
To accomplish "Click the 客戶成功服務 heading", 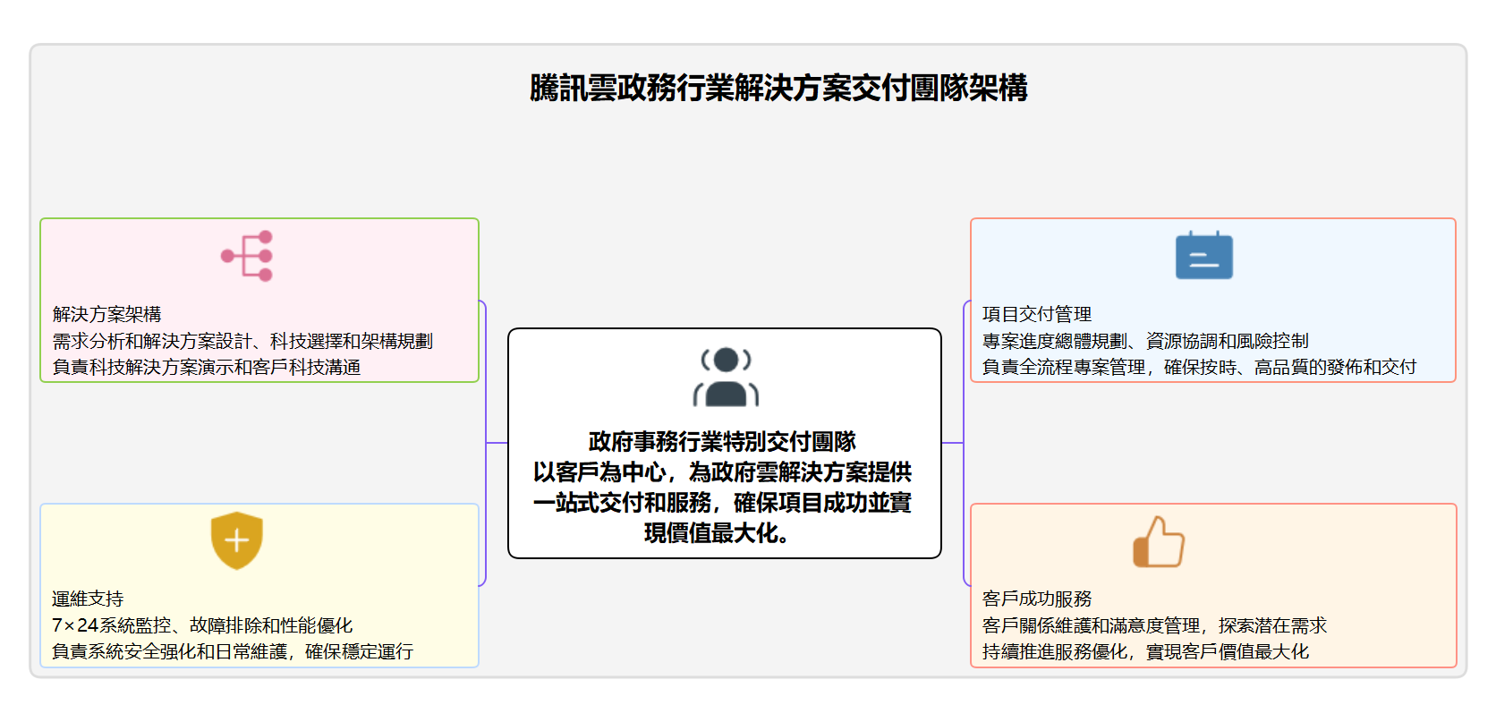I will click(x=1037, y=599).
